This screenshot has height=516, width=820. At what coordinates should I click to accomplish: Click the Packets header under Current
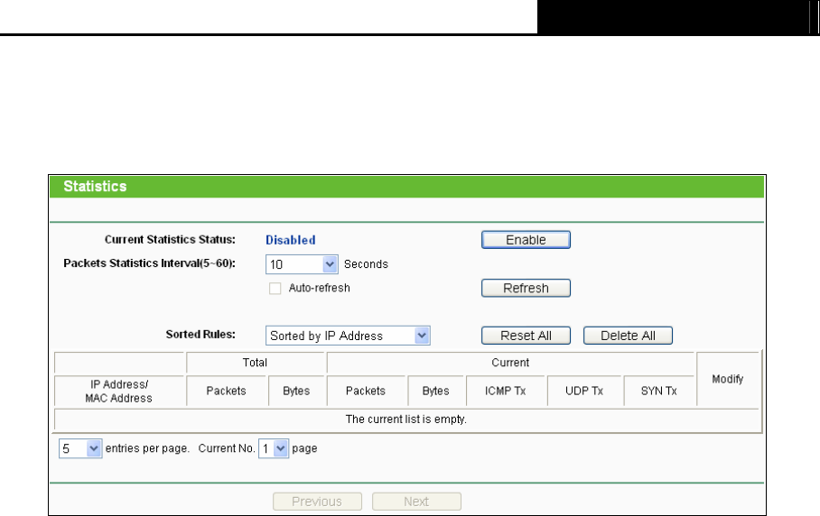(x=366, y=391)
